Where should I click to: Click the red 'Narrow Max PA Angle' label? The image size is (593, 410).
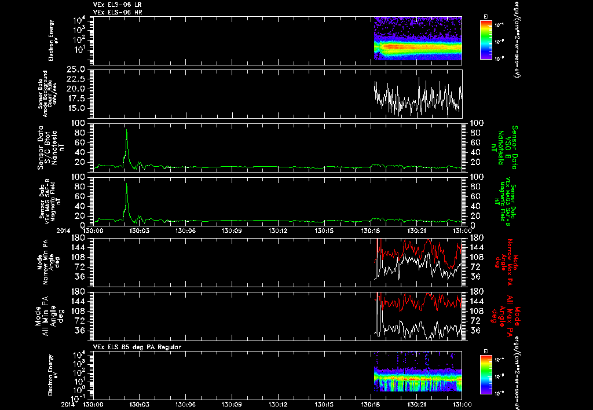506,261
